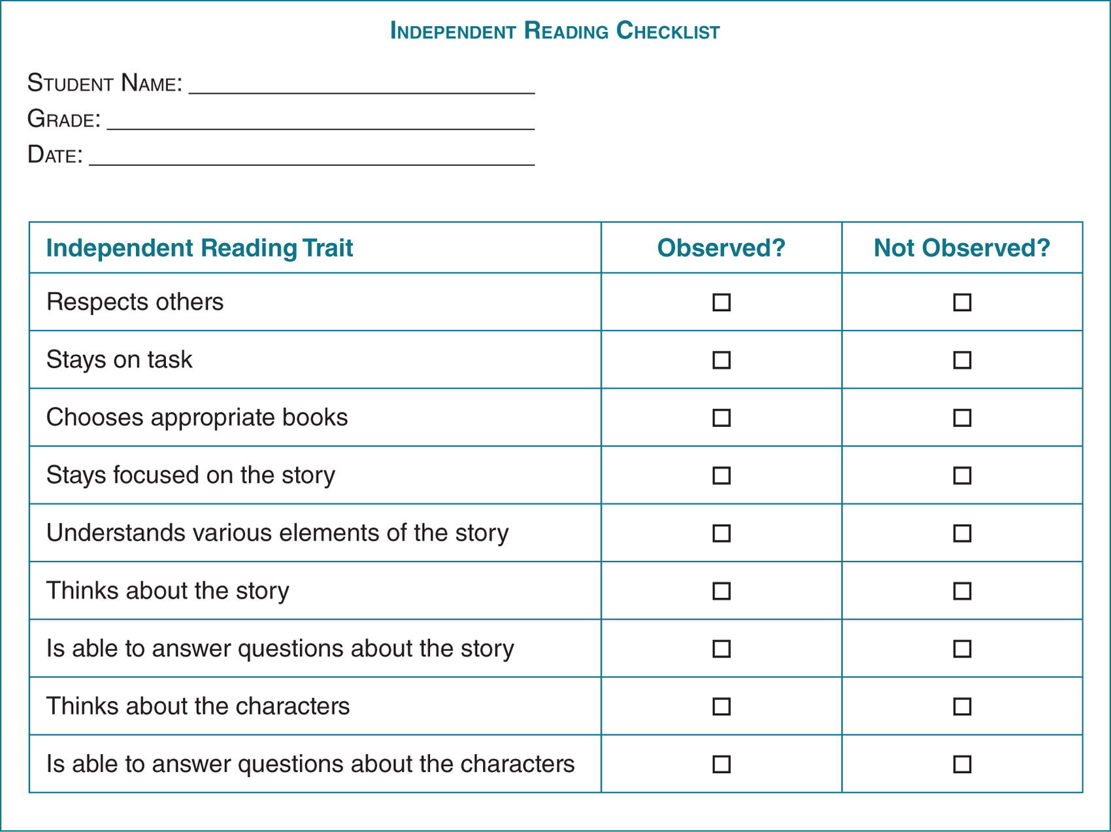Screen dimensions: 1111x832
Task: Check Observed for Respects others
Action: tap(721, 303)
